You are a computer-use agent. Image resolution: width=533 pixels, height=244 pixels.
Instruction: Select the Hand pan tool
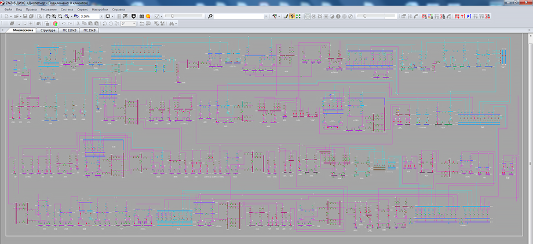click(48, 16)
